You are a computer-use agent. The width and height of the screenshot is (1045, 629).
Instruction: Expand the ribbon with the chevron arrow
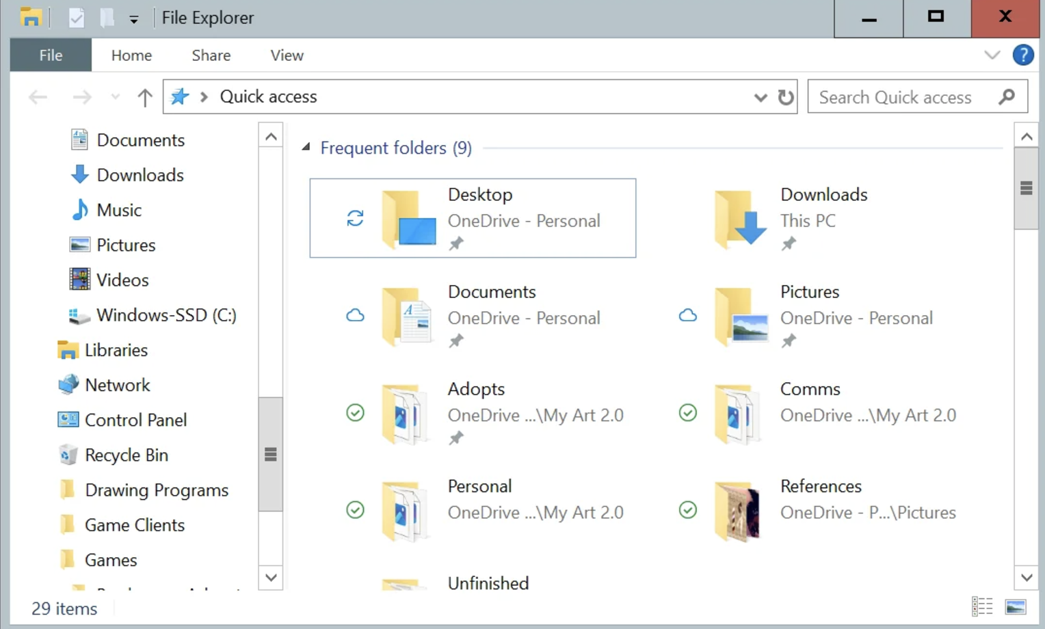(992, 55)
